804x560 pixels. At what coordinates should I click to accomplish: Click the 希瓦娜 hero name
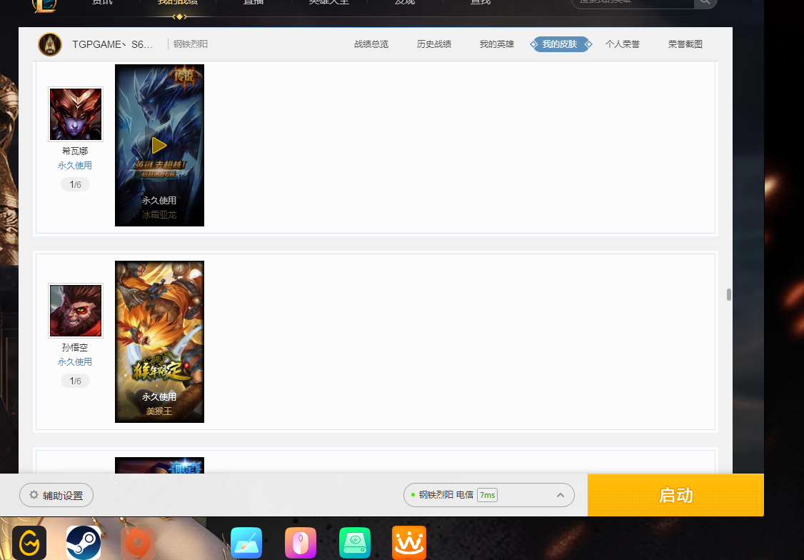(75, 151)
